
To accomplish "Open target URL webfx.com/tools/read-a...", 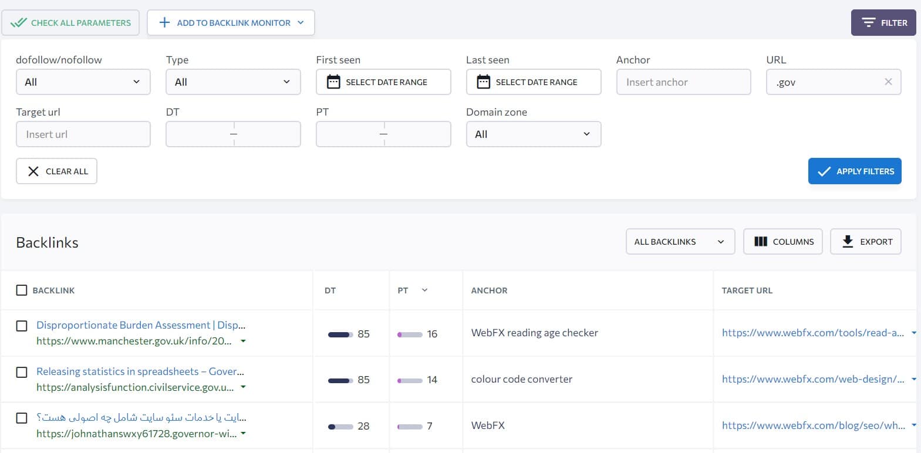I will (813, 333).
